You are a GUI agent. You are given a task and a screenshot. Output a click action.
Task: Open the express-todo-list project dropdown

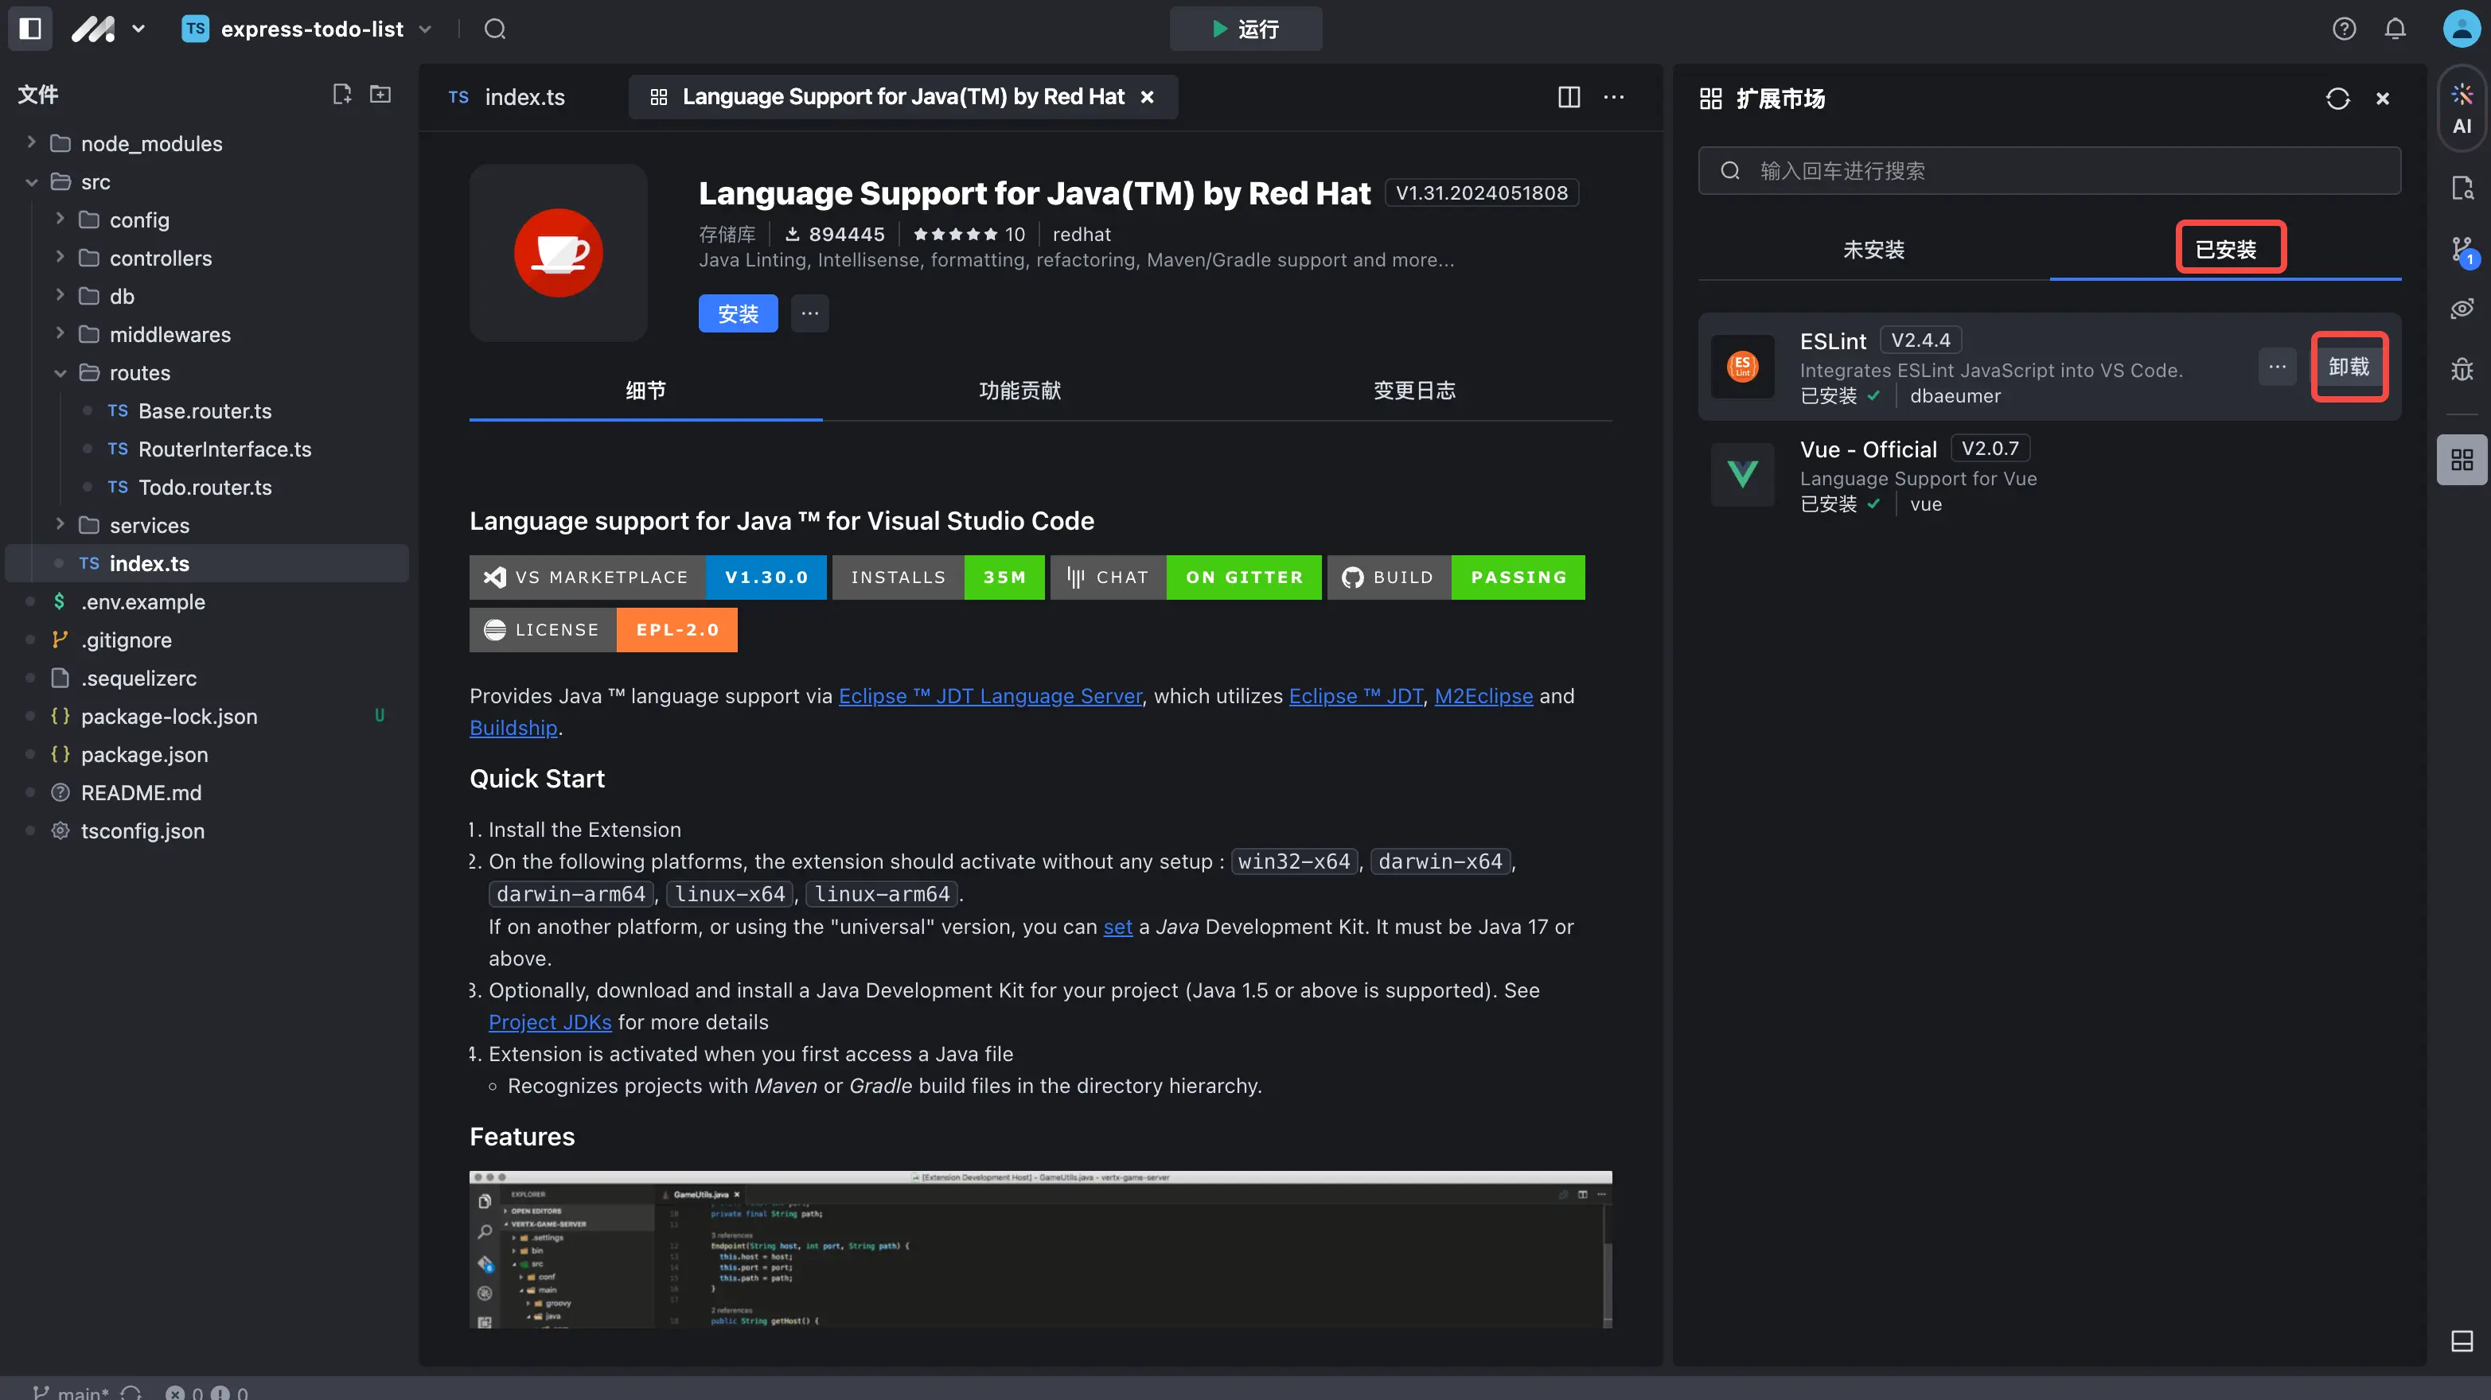pyautogui.click(x=307, y=29)
